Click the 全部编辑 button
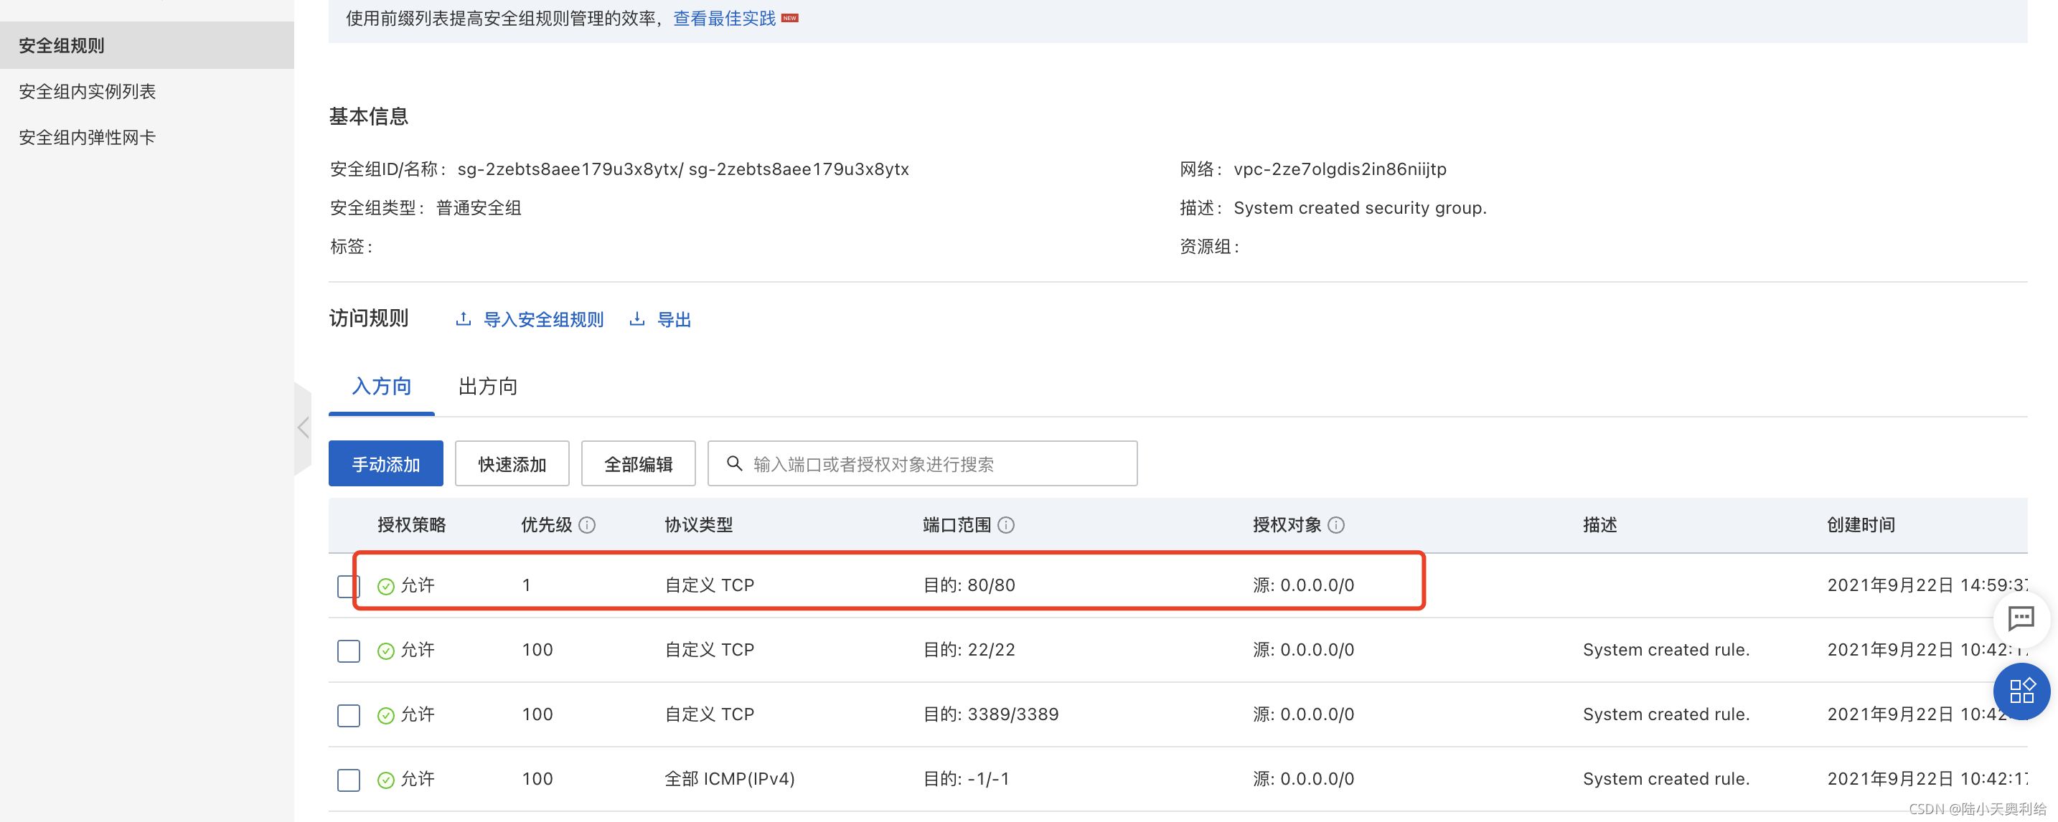 pyautogui.click(x=639, y=463)
